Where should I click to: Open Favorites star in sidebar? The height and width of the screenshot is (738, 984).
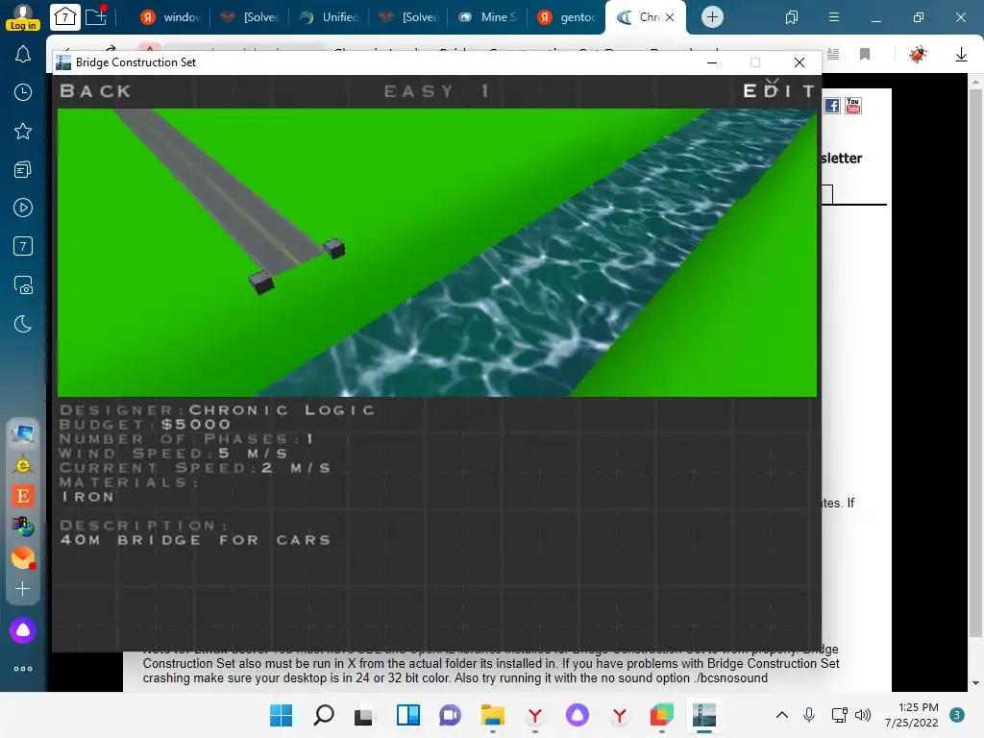coord(23,131)
